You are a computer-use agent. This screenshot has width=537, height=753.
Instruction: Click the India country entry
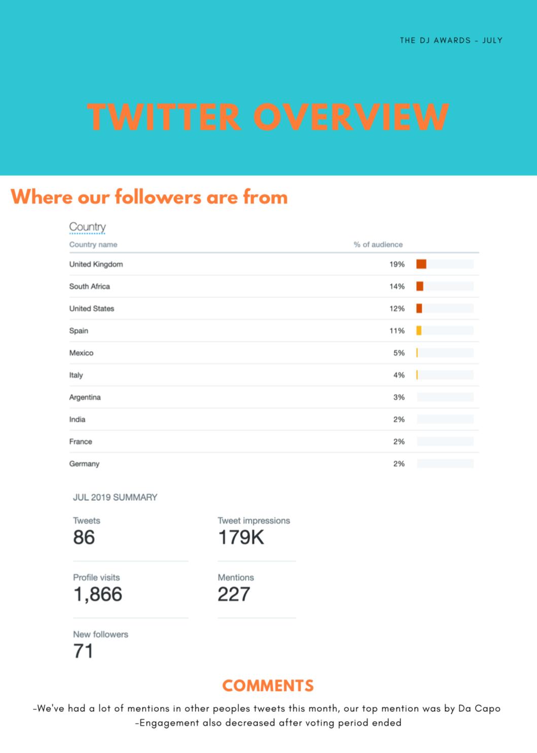click(x=77, y=419)
